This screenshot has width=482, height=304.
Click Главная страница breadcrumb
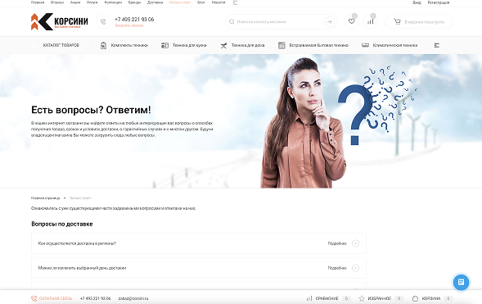pos(46,198)
